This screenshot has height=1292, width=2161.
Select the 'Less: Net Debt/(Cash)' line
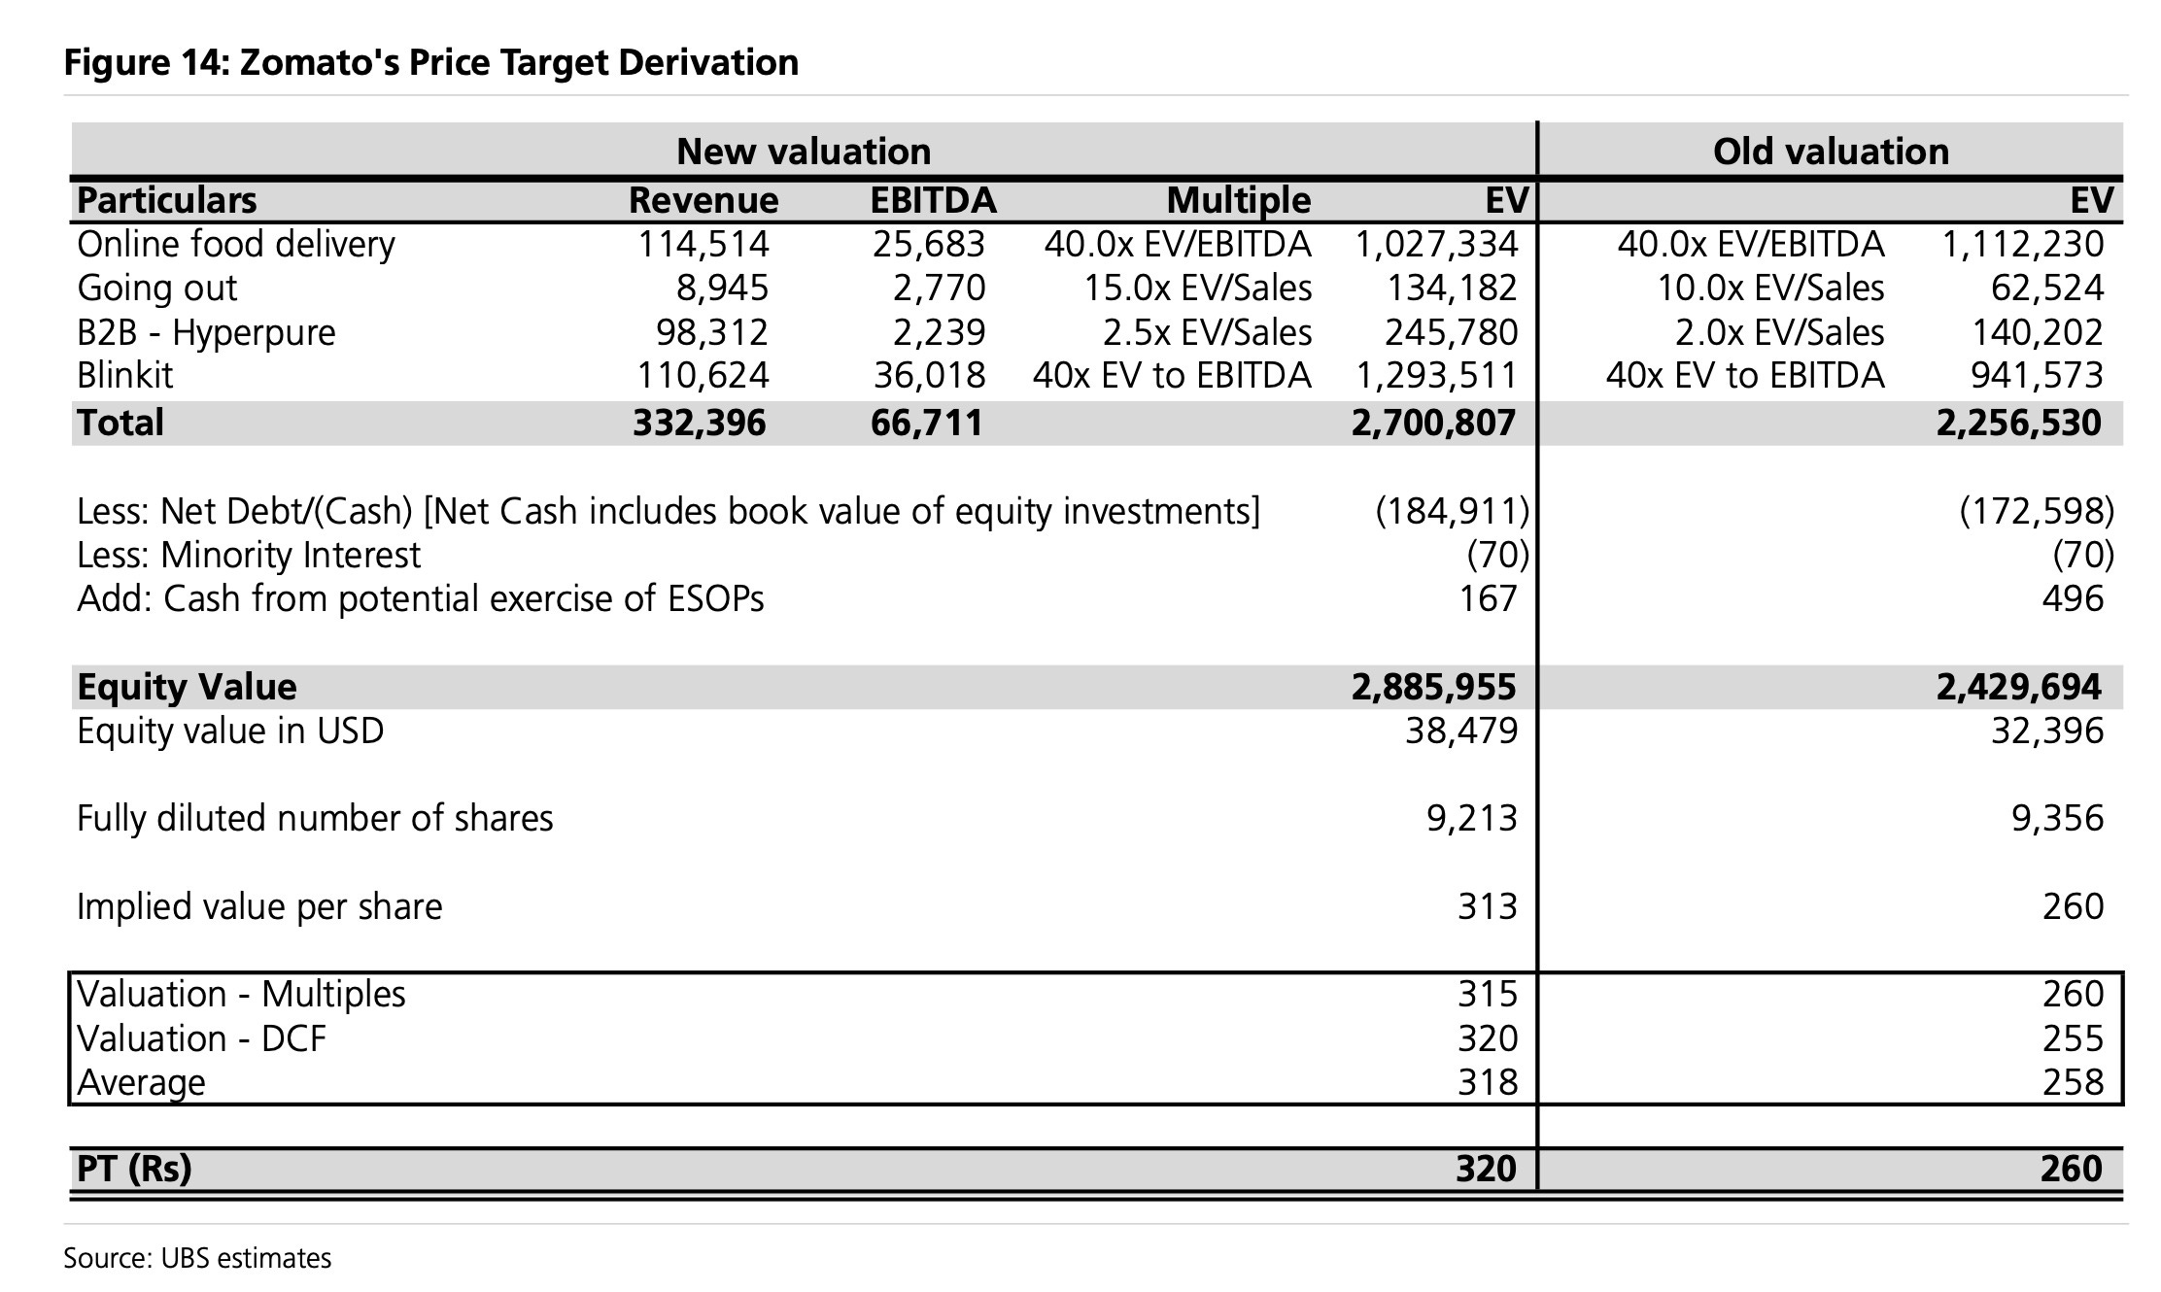click(669, 511)
